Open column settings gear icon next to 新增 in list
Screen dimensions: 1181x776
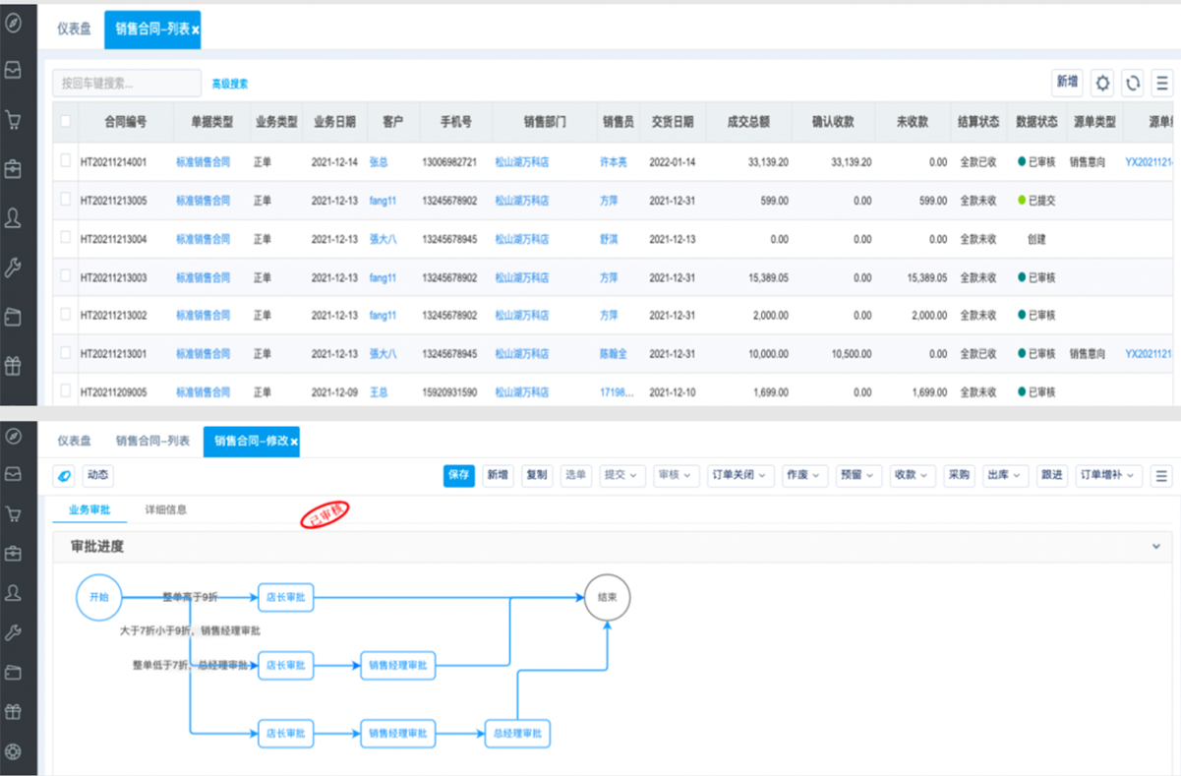tap(1102, 84)
